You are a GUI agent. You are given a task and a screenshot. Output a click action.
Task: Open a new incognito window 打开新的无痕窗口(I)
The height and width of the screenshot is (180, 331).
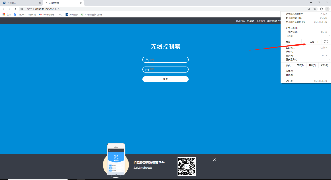[x=306, y=22]
